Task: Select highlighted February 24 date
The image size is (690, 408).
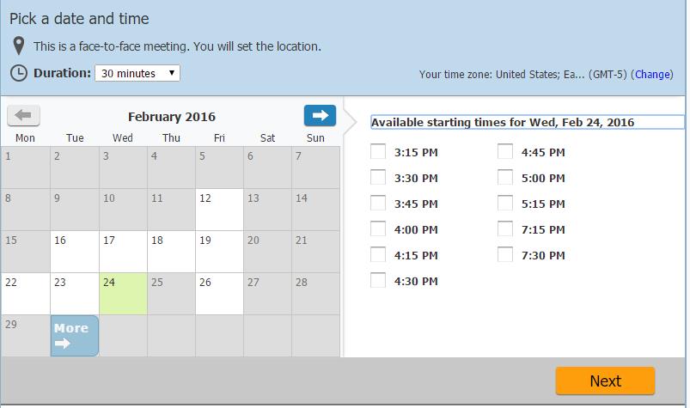Action: [123, 294]
